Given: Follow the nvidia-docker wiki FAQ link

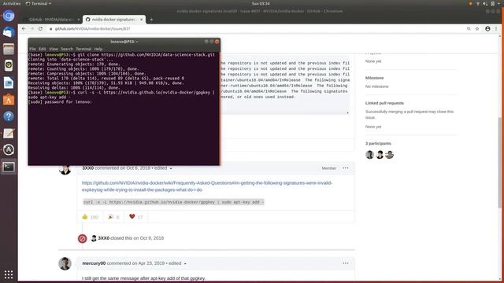Looking at the screenshot, I should point(207,186).
